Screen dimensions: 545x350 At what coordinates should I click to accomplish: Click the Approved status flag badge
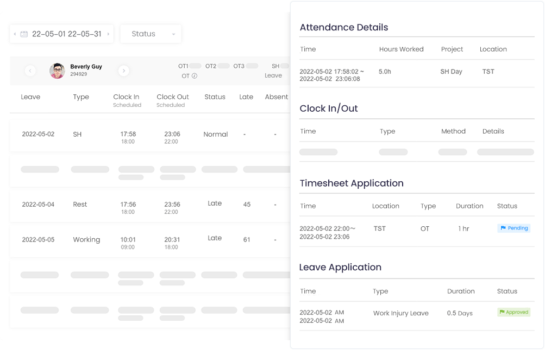point(513,312)
